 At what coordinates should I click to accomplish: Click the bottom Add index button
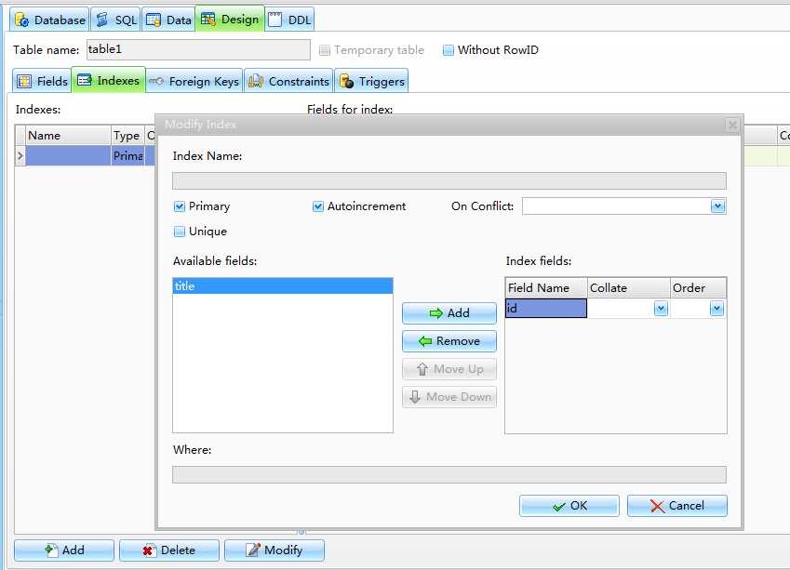click(64, 550)
